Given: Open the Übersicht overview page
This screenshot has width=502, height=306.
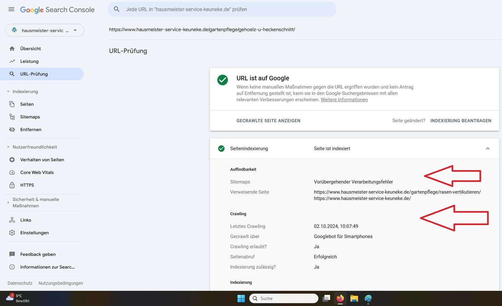Looking at the screenshot, I should pos(30,49).
